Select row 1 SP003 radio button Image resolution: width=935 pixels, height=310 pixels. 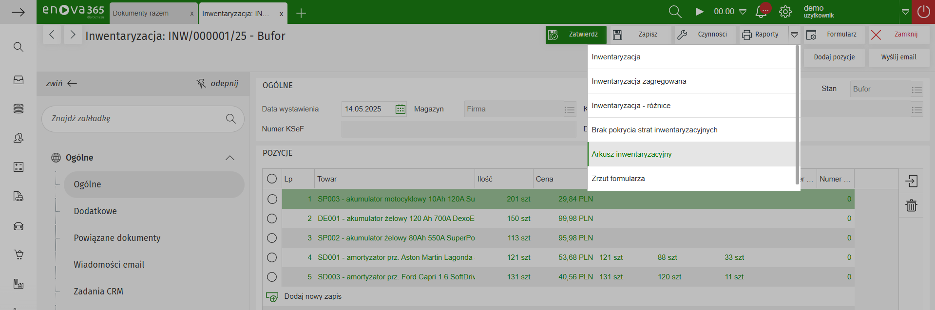click(x=272, y=199)
